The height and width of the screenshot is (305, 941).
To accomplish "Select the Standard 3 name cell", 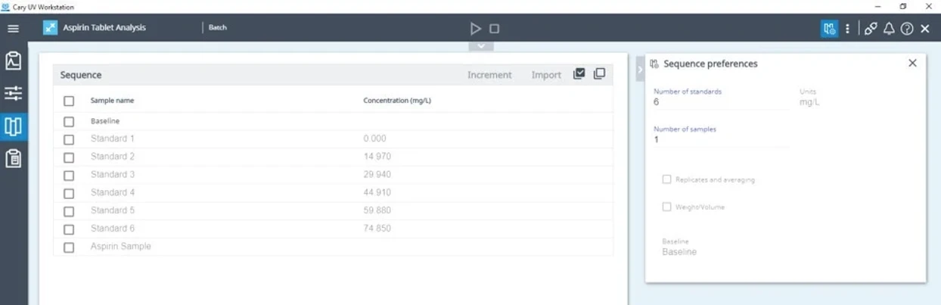I will click(x=113, y=175).
